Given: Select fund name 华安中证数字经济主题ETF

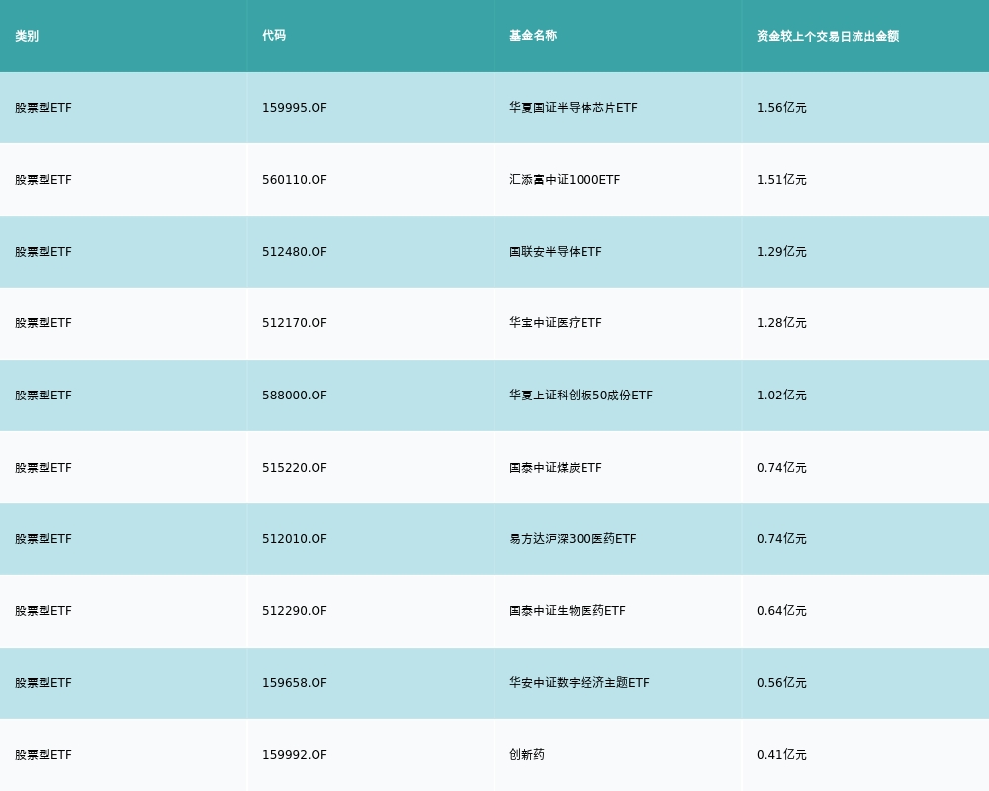Looking at the screenshot, I should 579,683.
